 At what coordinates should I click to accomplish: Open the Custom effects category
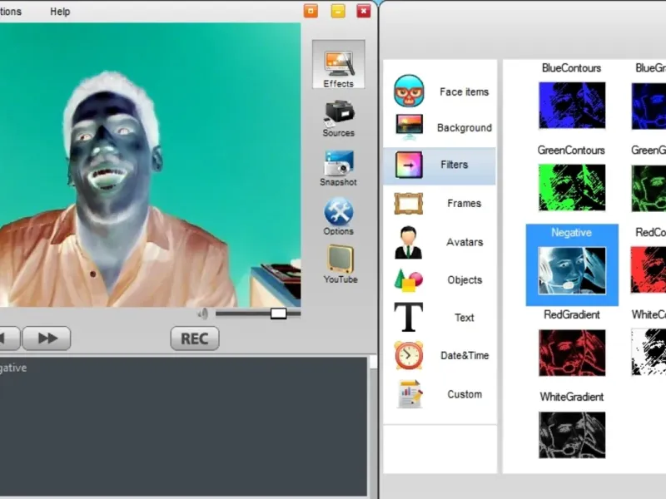pyautogui.click(x=440, y=394)
